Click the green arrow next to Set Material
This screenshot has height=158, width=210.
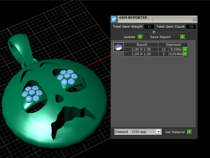point(189,132)
